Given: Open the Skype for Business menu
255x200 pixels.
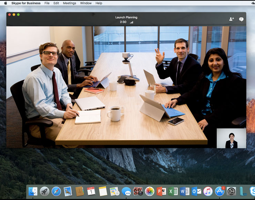Looking at the screenshot, I should (26, 3).
